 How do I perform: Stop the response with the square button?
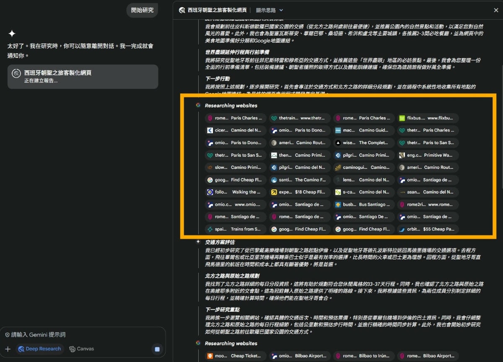[157, 349]
